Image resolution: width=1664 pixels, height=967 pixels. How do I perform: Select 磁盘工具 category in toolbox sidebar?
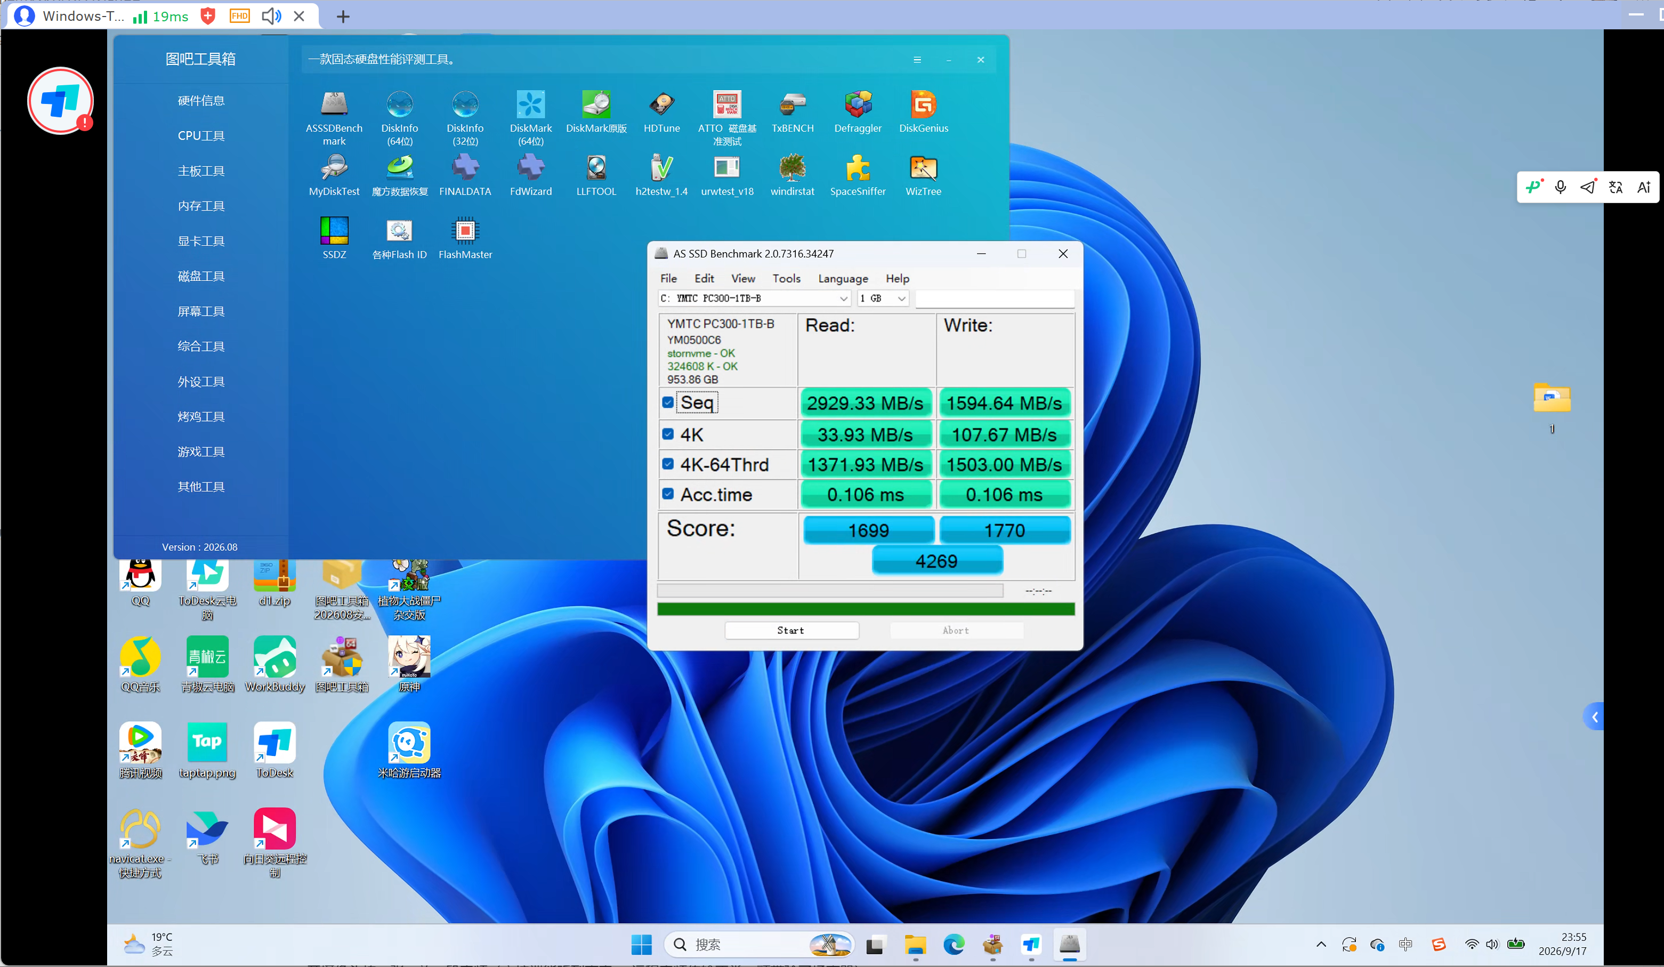point(201,276)
